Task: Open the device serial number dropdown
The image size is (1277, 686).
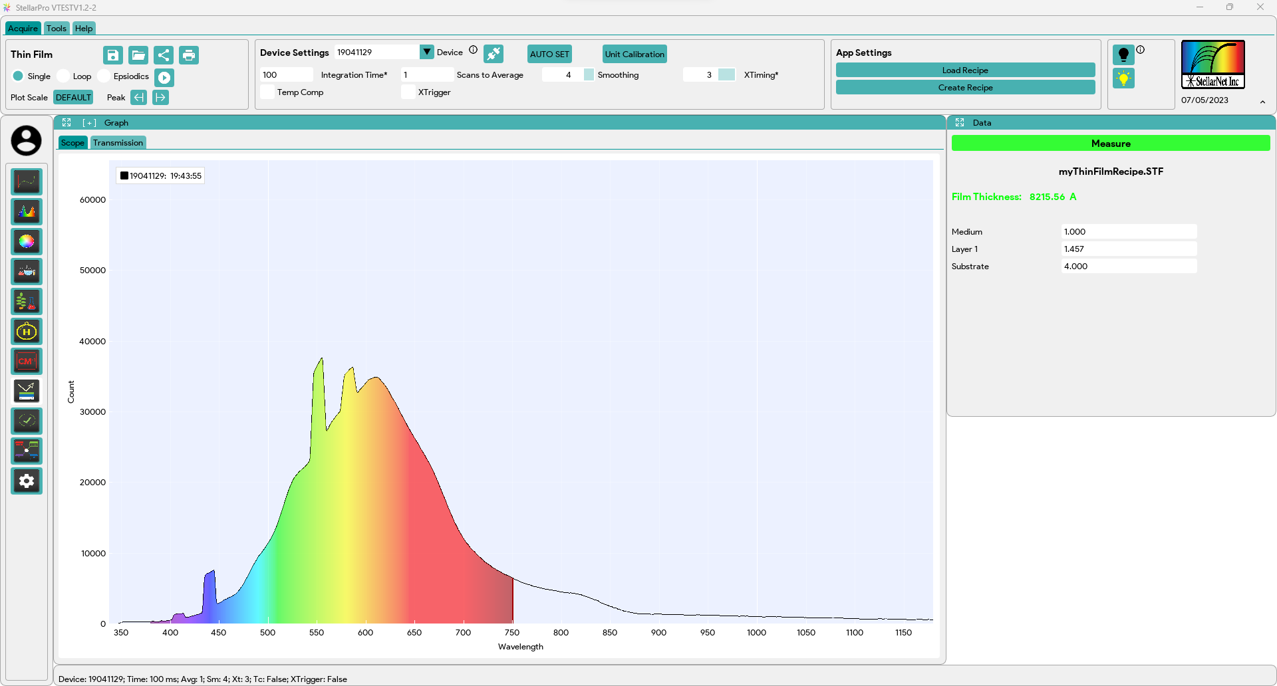Action: pos(426,52)
